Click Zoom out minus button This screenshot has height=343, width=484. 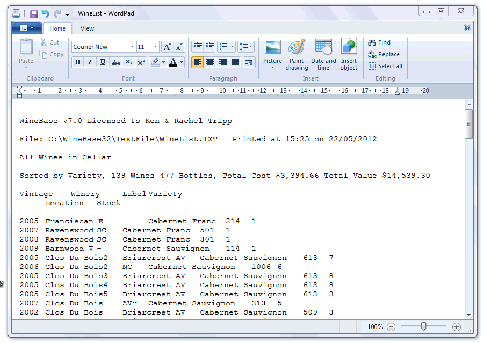click(x=391, y=327)
